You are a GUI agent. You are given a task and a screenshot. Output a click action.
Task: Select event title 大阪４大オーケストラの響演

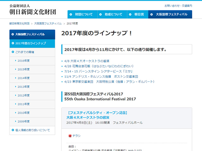coord(88,117)
